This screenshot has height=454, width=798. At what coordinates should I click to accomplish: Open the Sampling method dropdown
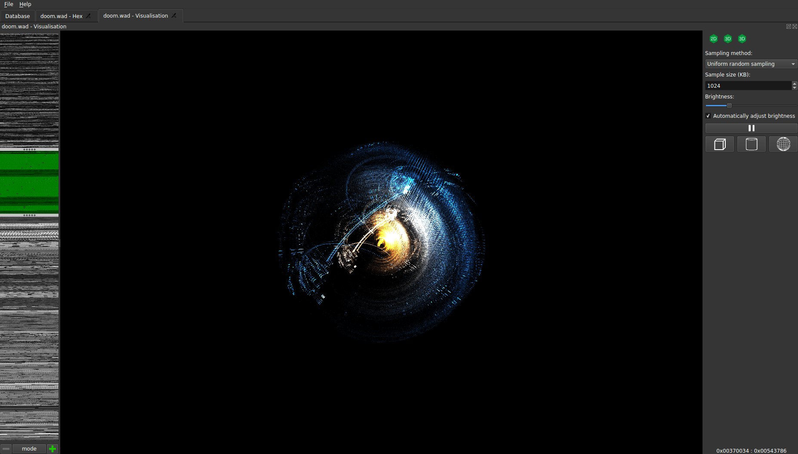[751, 64]
